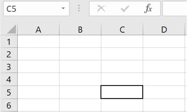Screen dimensions: 187x112
Task: Select row 5 header
Action: 9,92
